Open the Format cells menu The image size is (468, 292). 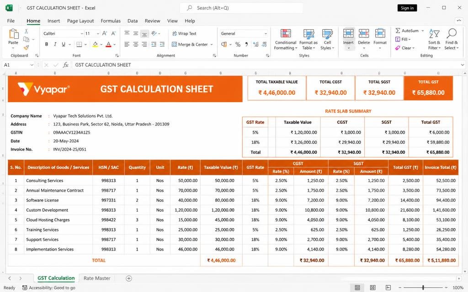point(380,40)
